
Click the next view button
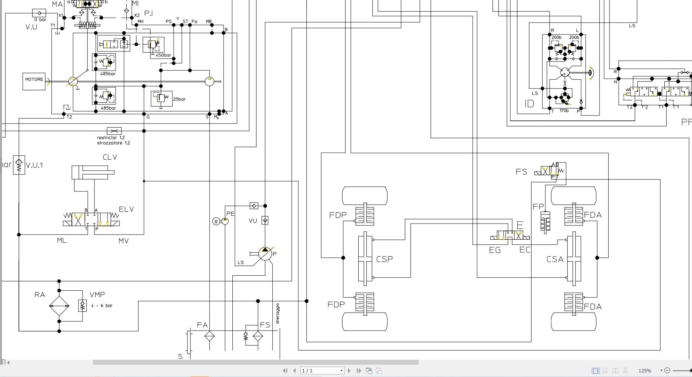coord(379,370)
